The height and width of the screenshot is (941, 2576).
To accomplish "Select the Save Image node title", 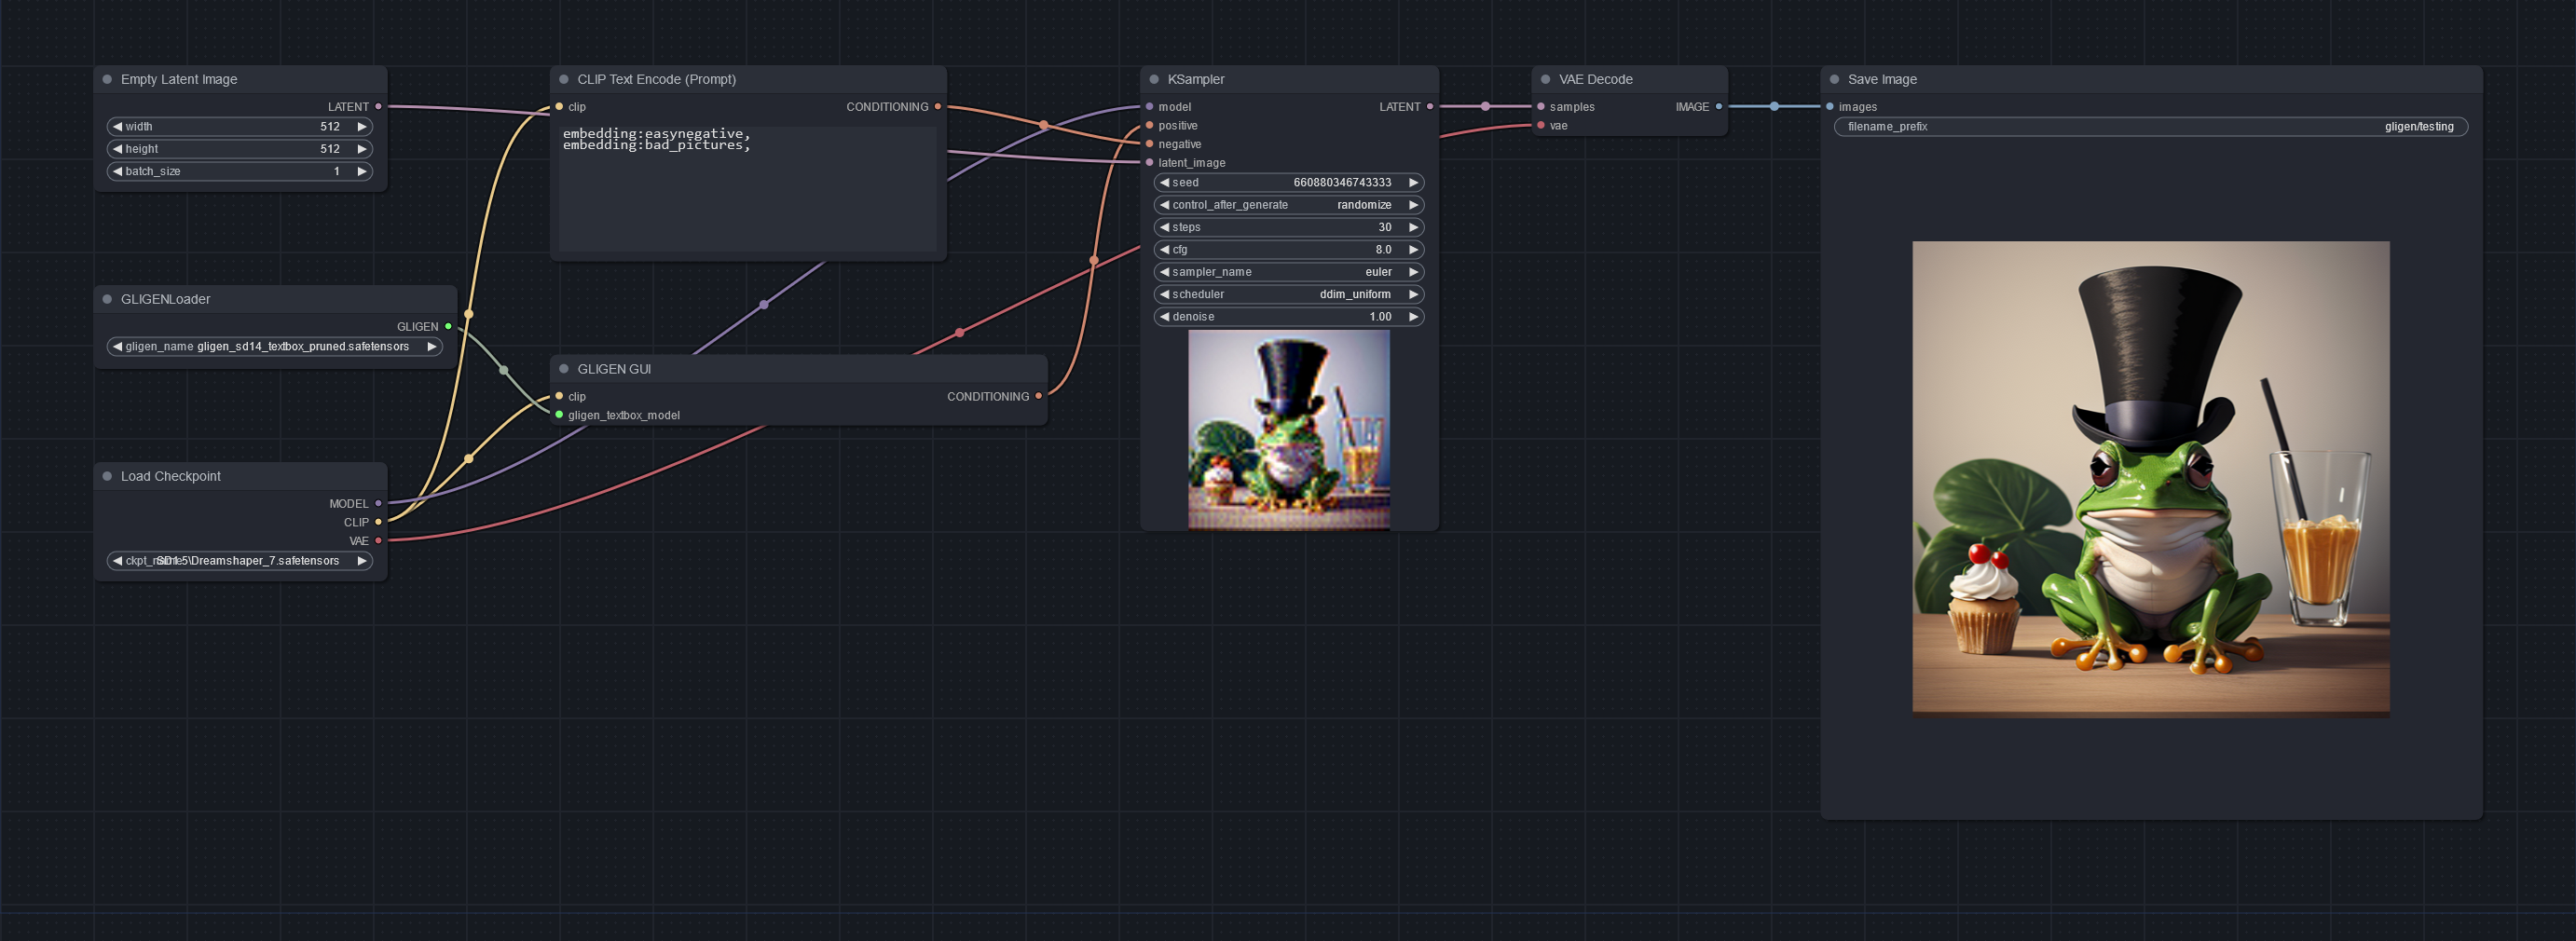I will 1882,79.
